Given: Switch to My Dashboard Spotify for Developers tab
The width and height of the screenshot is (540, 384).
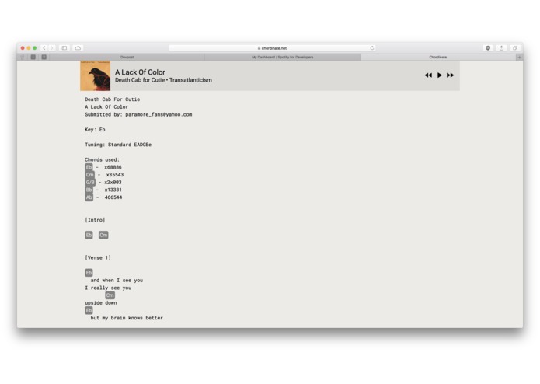Looking at the screenshot, I should (x=282, y=58).
